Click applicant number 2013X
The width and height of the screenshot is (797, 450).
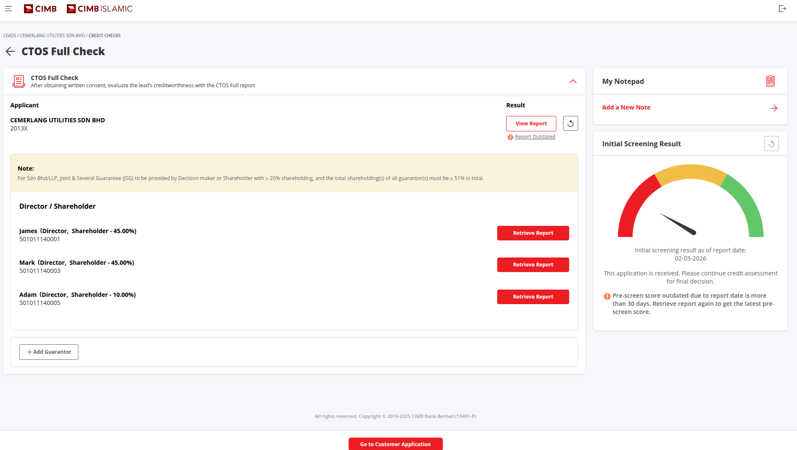(x=19, y=128)
